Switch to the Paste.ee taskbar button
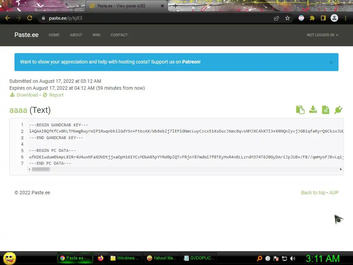This screenshot has width=353, height=265. [x=75, y=258]
